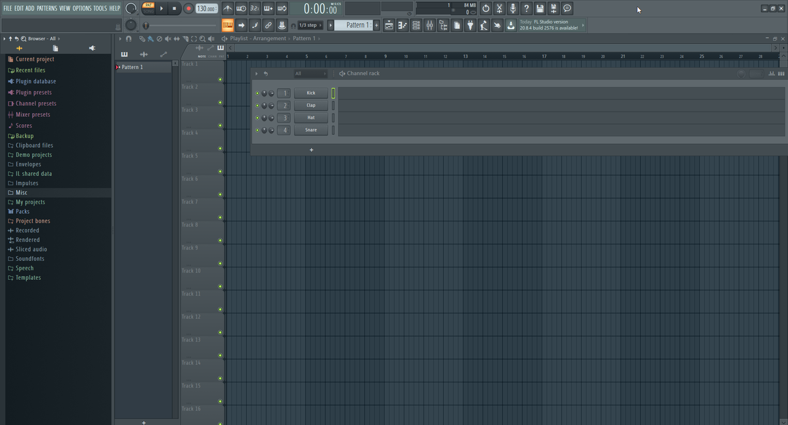
Task: Open the FILE menu
Action: coord(8,8)
